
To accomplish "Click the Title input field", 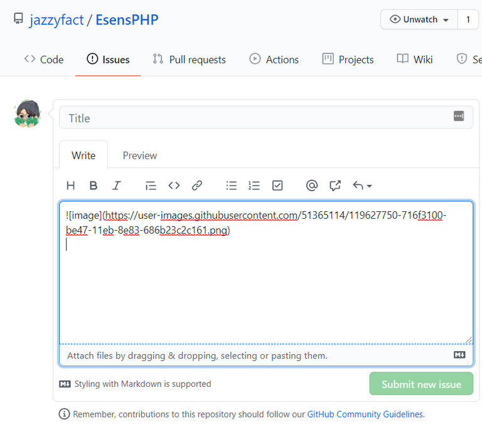I will click(266, 118).
